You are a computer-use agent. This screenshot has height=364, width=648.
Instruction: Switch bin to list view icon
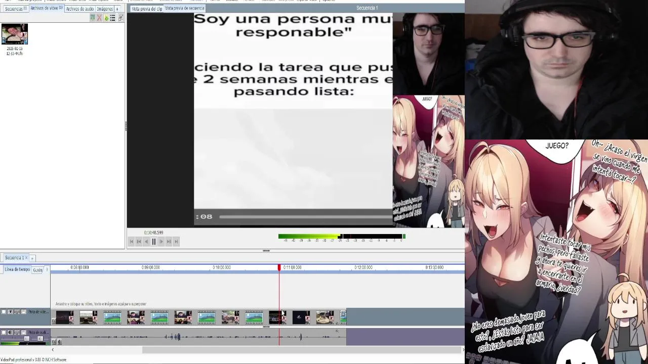[x=113, y=18]
